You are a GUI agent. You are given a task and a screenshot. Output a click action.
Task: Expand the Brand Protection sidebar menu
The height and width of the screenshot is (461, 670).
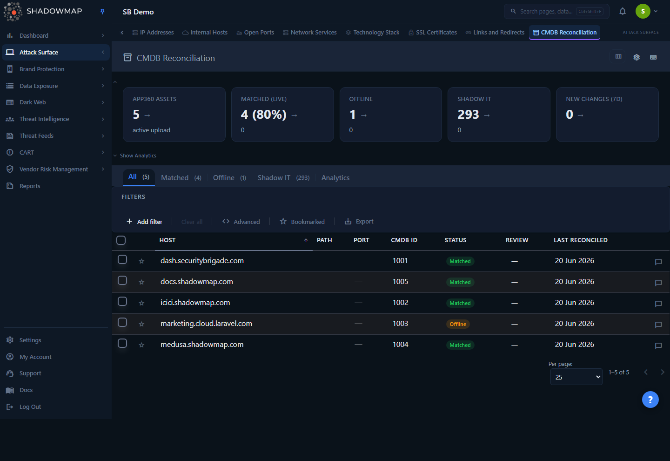(x=56, y=69)
